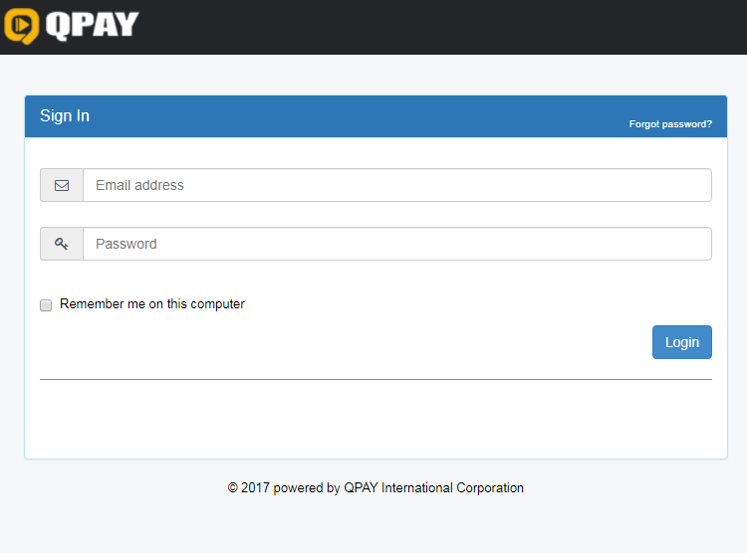747x553 pixels.
Task: Click the key icon beside Password
Action: pyautogui.click(x=62, y=244)
